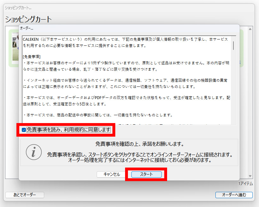Choose あとでオーダー to order later
259x207 pixels.
pyautogui.click(x=25, y=195)
